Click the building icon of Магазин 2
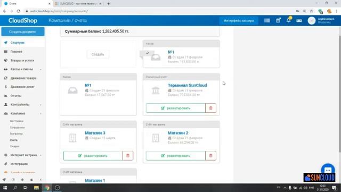The width and height of the screenshot is (341, 192). pos(156,138)
